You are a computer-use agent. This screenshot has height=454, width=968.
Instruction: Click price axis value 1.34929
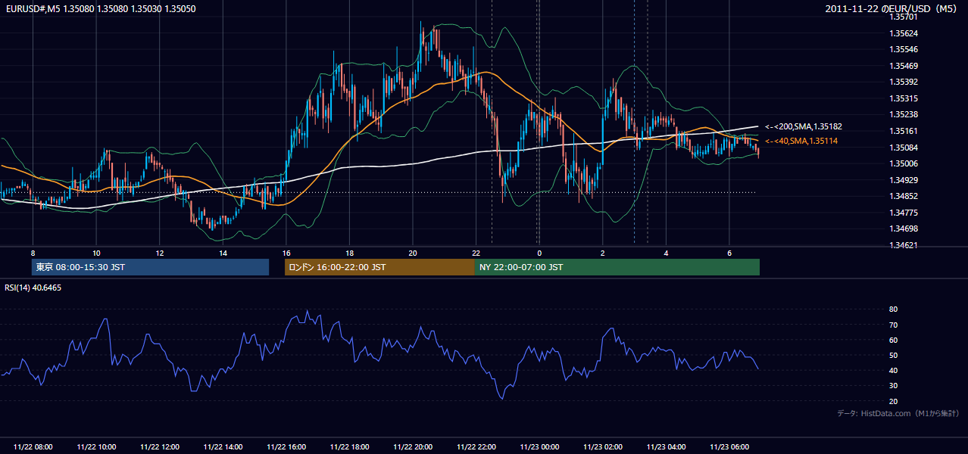pyautogui.click(x=904, y=180)
